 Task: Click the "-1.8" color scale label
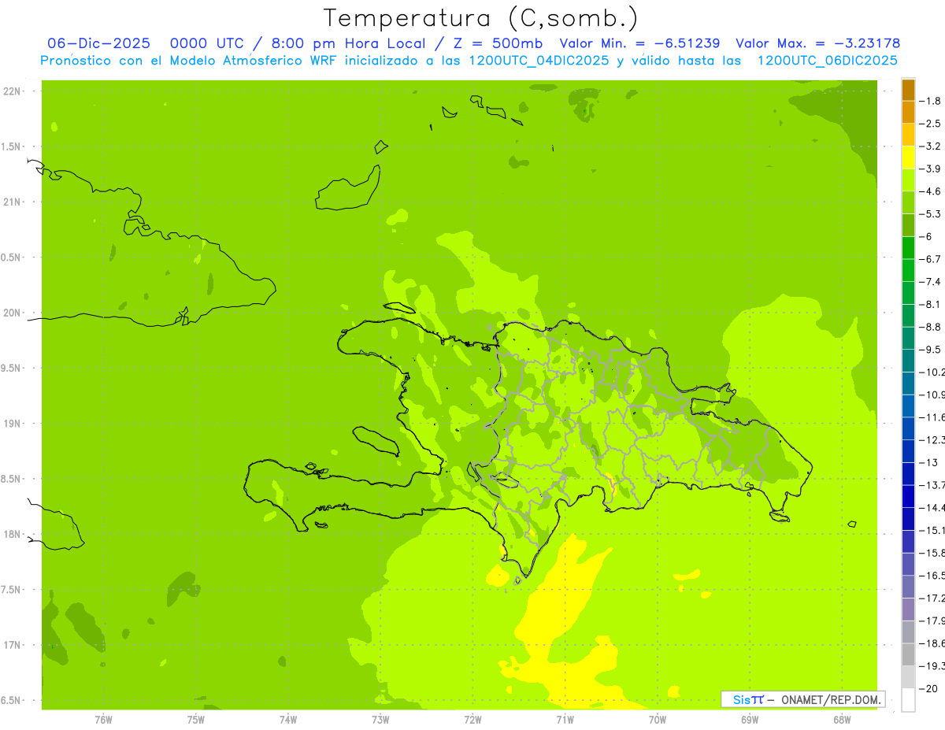click(930, 101)
